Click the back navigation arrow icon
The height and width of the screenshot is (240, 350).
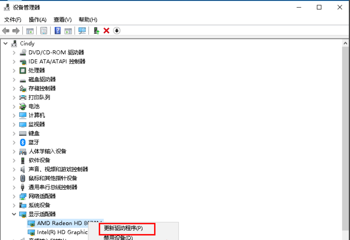click(5, 30)
